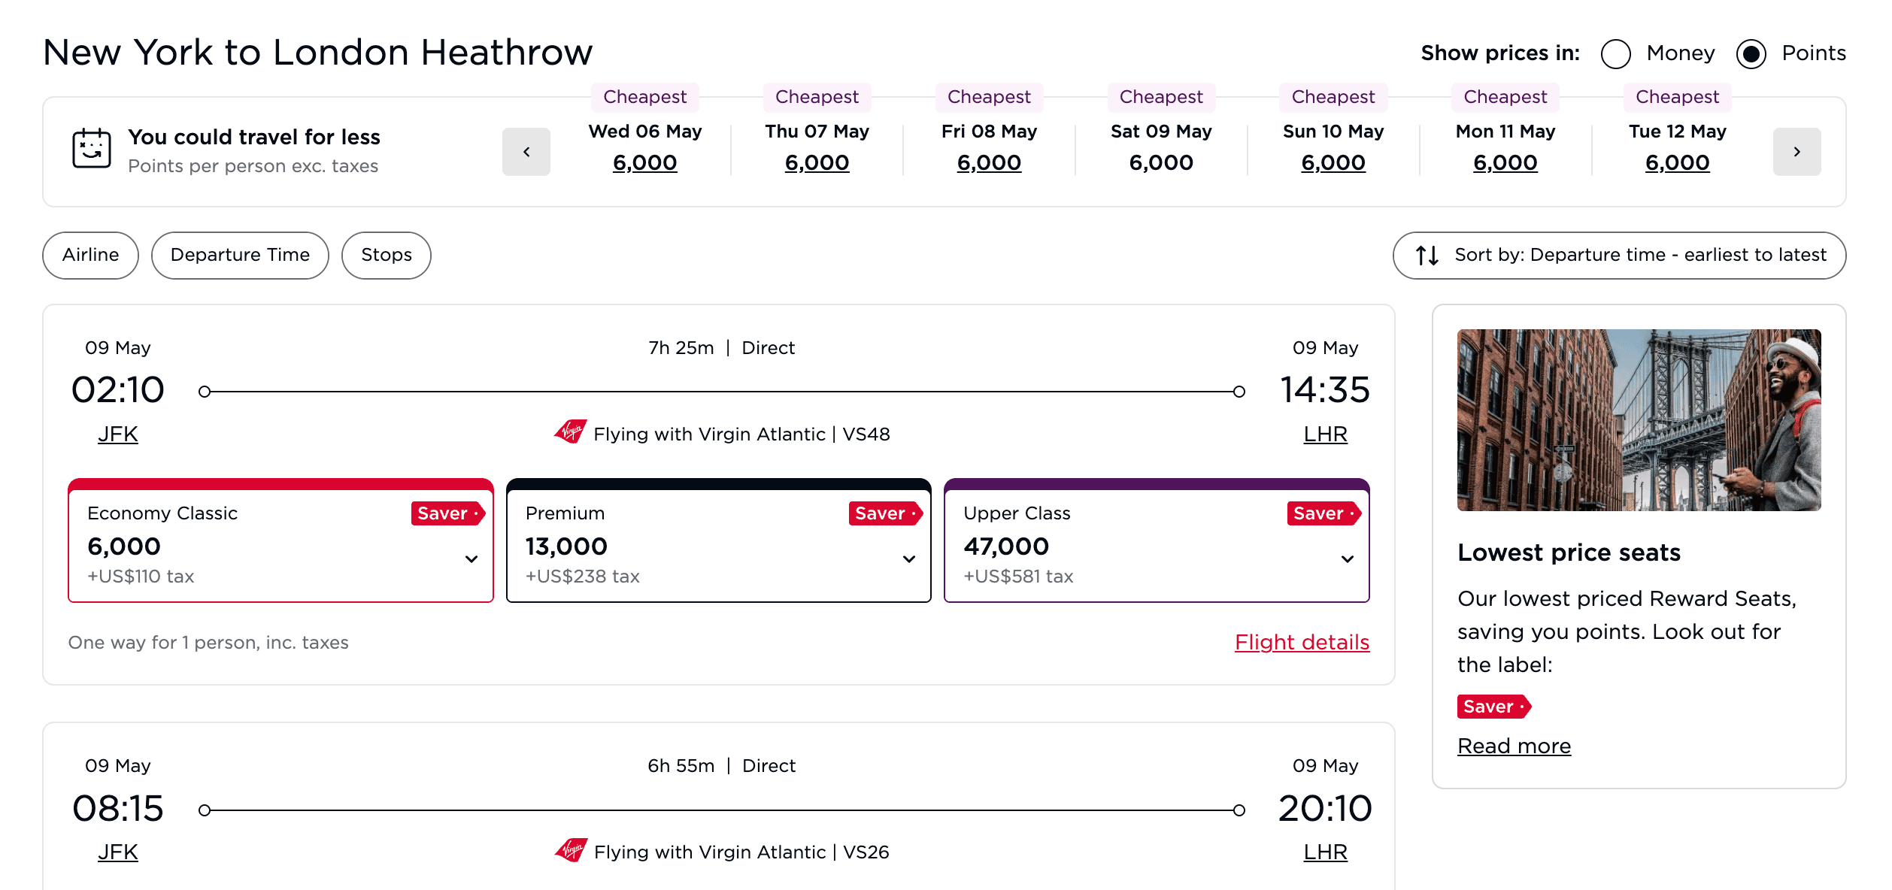Click Read more under Lowest price seats
1892x890 pixels.
tap(1514, 745)
